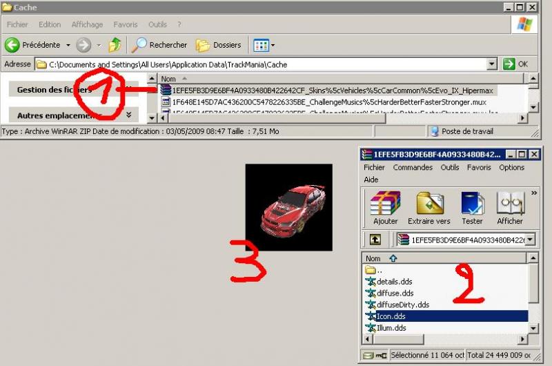Toggle the Dossiers folder pane
Image resolution: width=552 pixels, height=366 pixels.
coord(219,45)
